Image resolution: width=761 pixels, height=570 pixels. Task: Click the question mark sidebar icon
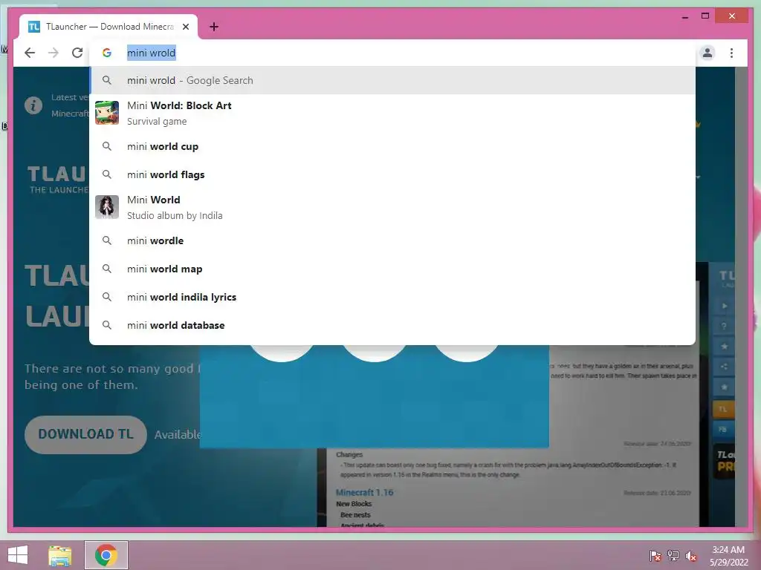pos(724,327)
